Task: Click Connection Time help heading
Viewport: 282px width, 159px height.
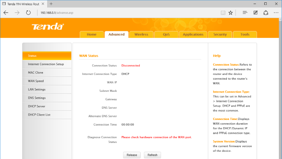Action: pos(225,119)
